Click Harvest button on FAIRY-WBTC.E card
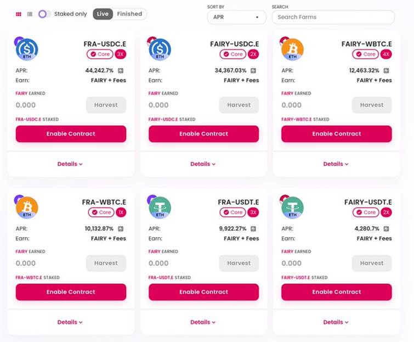This screenshot has height=342, width=414. click(x=372, y=105)
